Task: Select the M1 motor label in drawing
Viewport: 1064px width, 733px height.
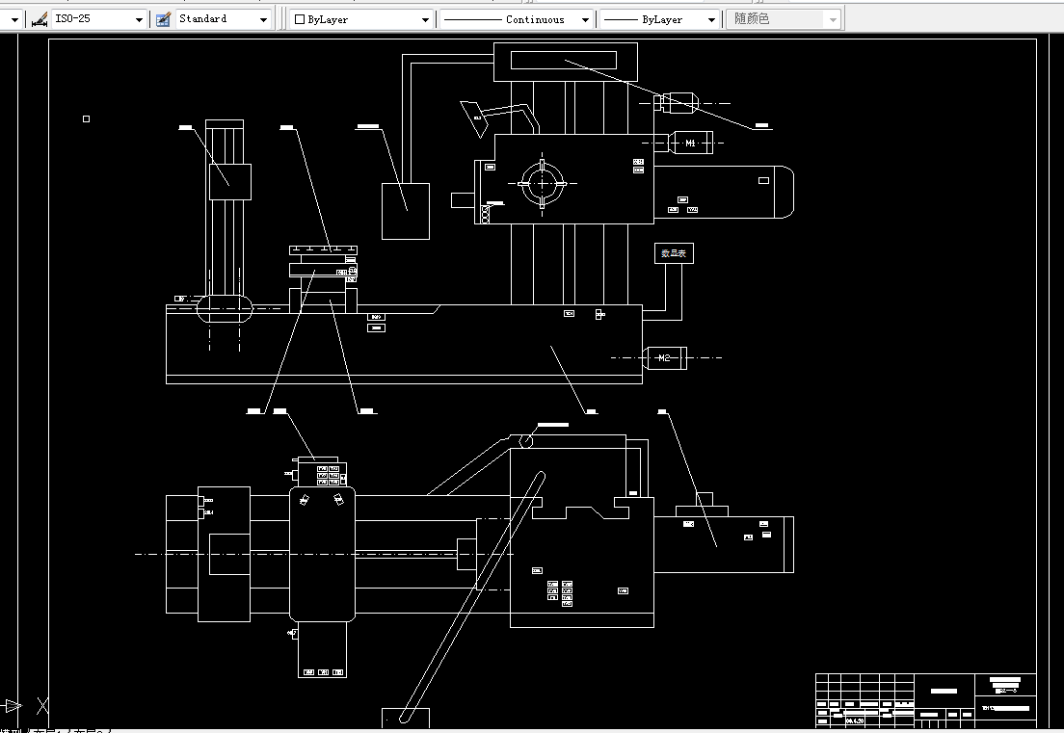Action: click(x=690, y=144)
